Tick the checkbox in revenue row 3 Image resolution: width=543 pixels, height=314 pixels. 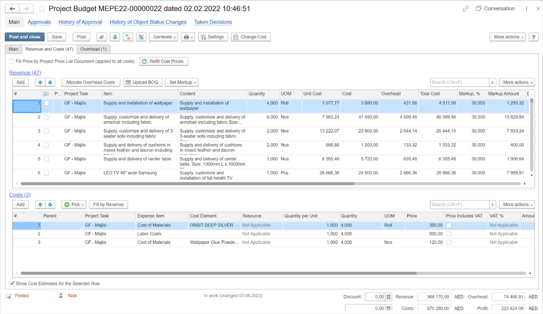[x=47, y=131]
